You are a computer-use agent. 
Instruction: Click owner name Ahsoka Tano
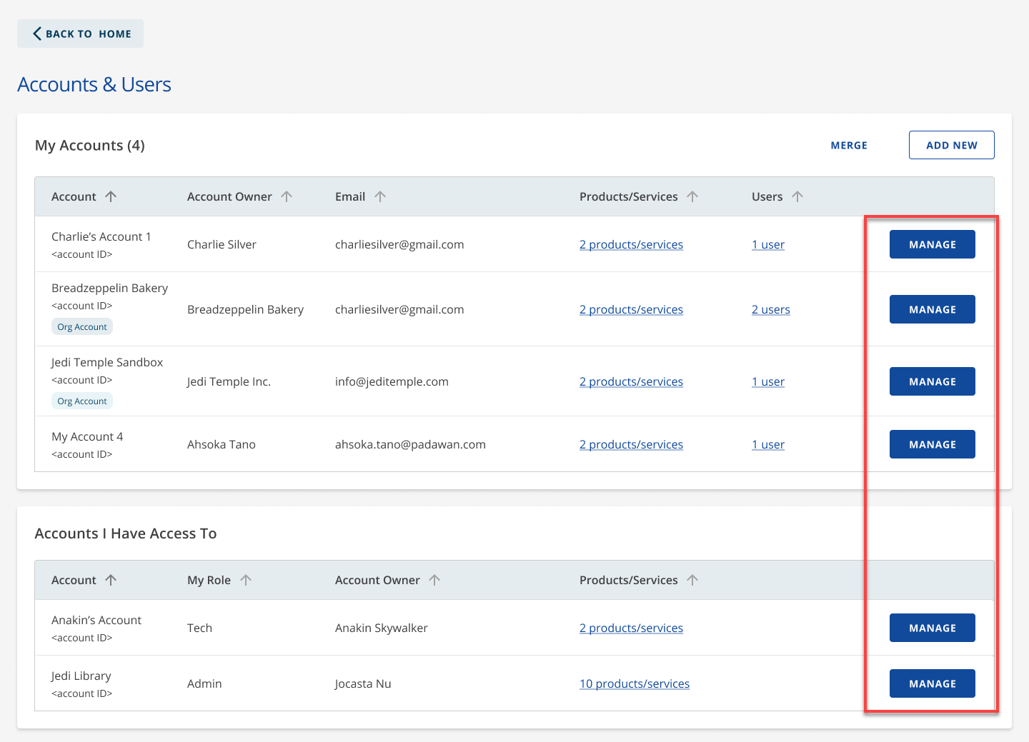222,444
